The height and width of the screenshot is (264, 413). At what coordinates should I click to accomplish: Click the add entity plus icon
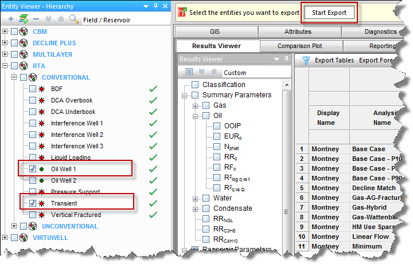(x=10, y=18)
